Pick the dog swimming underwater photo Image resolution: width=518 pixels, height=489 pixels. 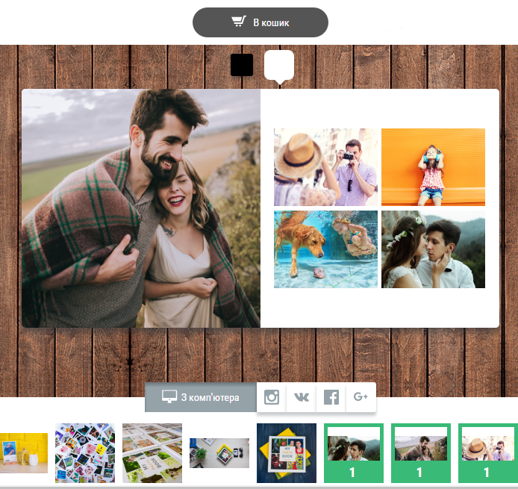pos(325,249)
